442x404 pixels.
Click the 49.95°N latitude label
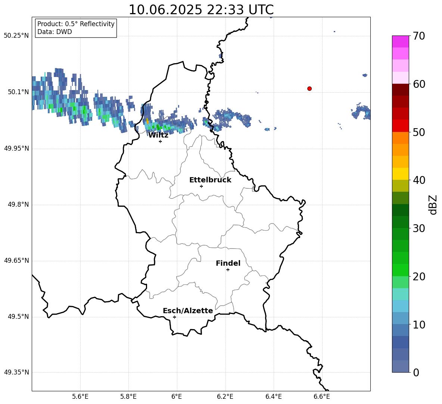tap(16, 148)
